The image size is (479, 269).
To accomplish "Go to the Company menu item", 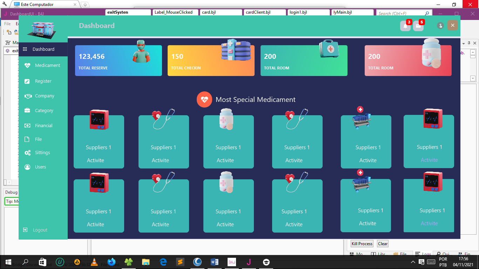I will click(45, 96).
